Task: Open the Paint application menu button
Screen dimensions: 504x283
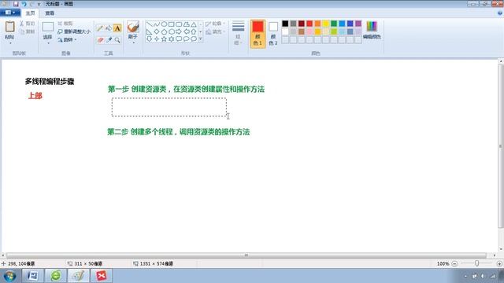Action: [x=10, y=13]
